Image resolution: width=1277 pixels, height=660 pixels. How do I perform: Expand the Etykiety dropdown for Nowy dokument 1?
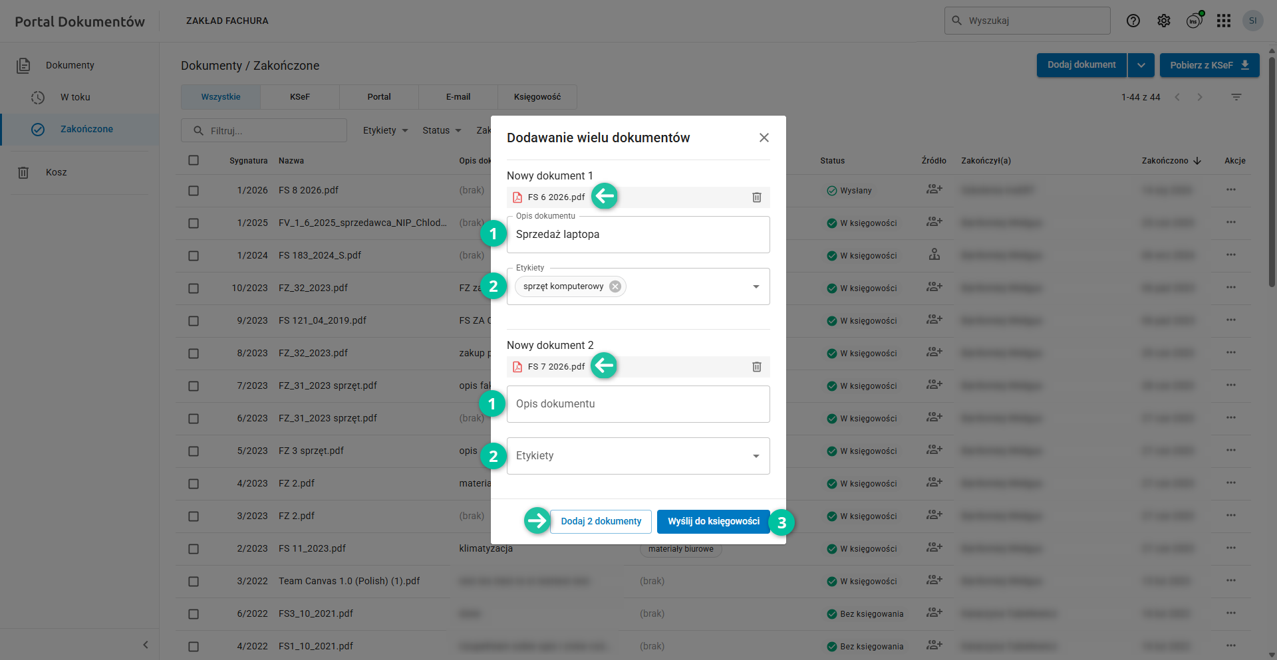756,286
